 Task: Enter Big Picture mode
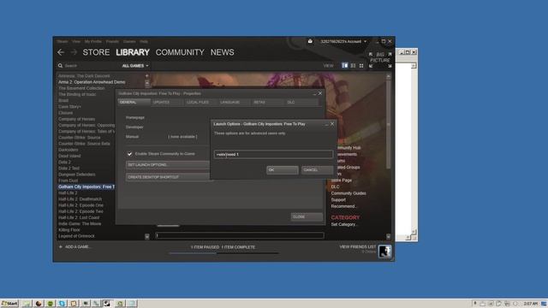click(380, 60)
